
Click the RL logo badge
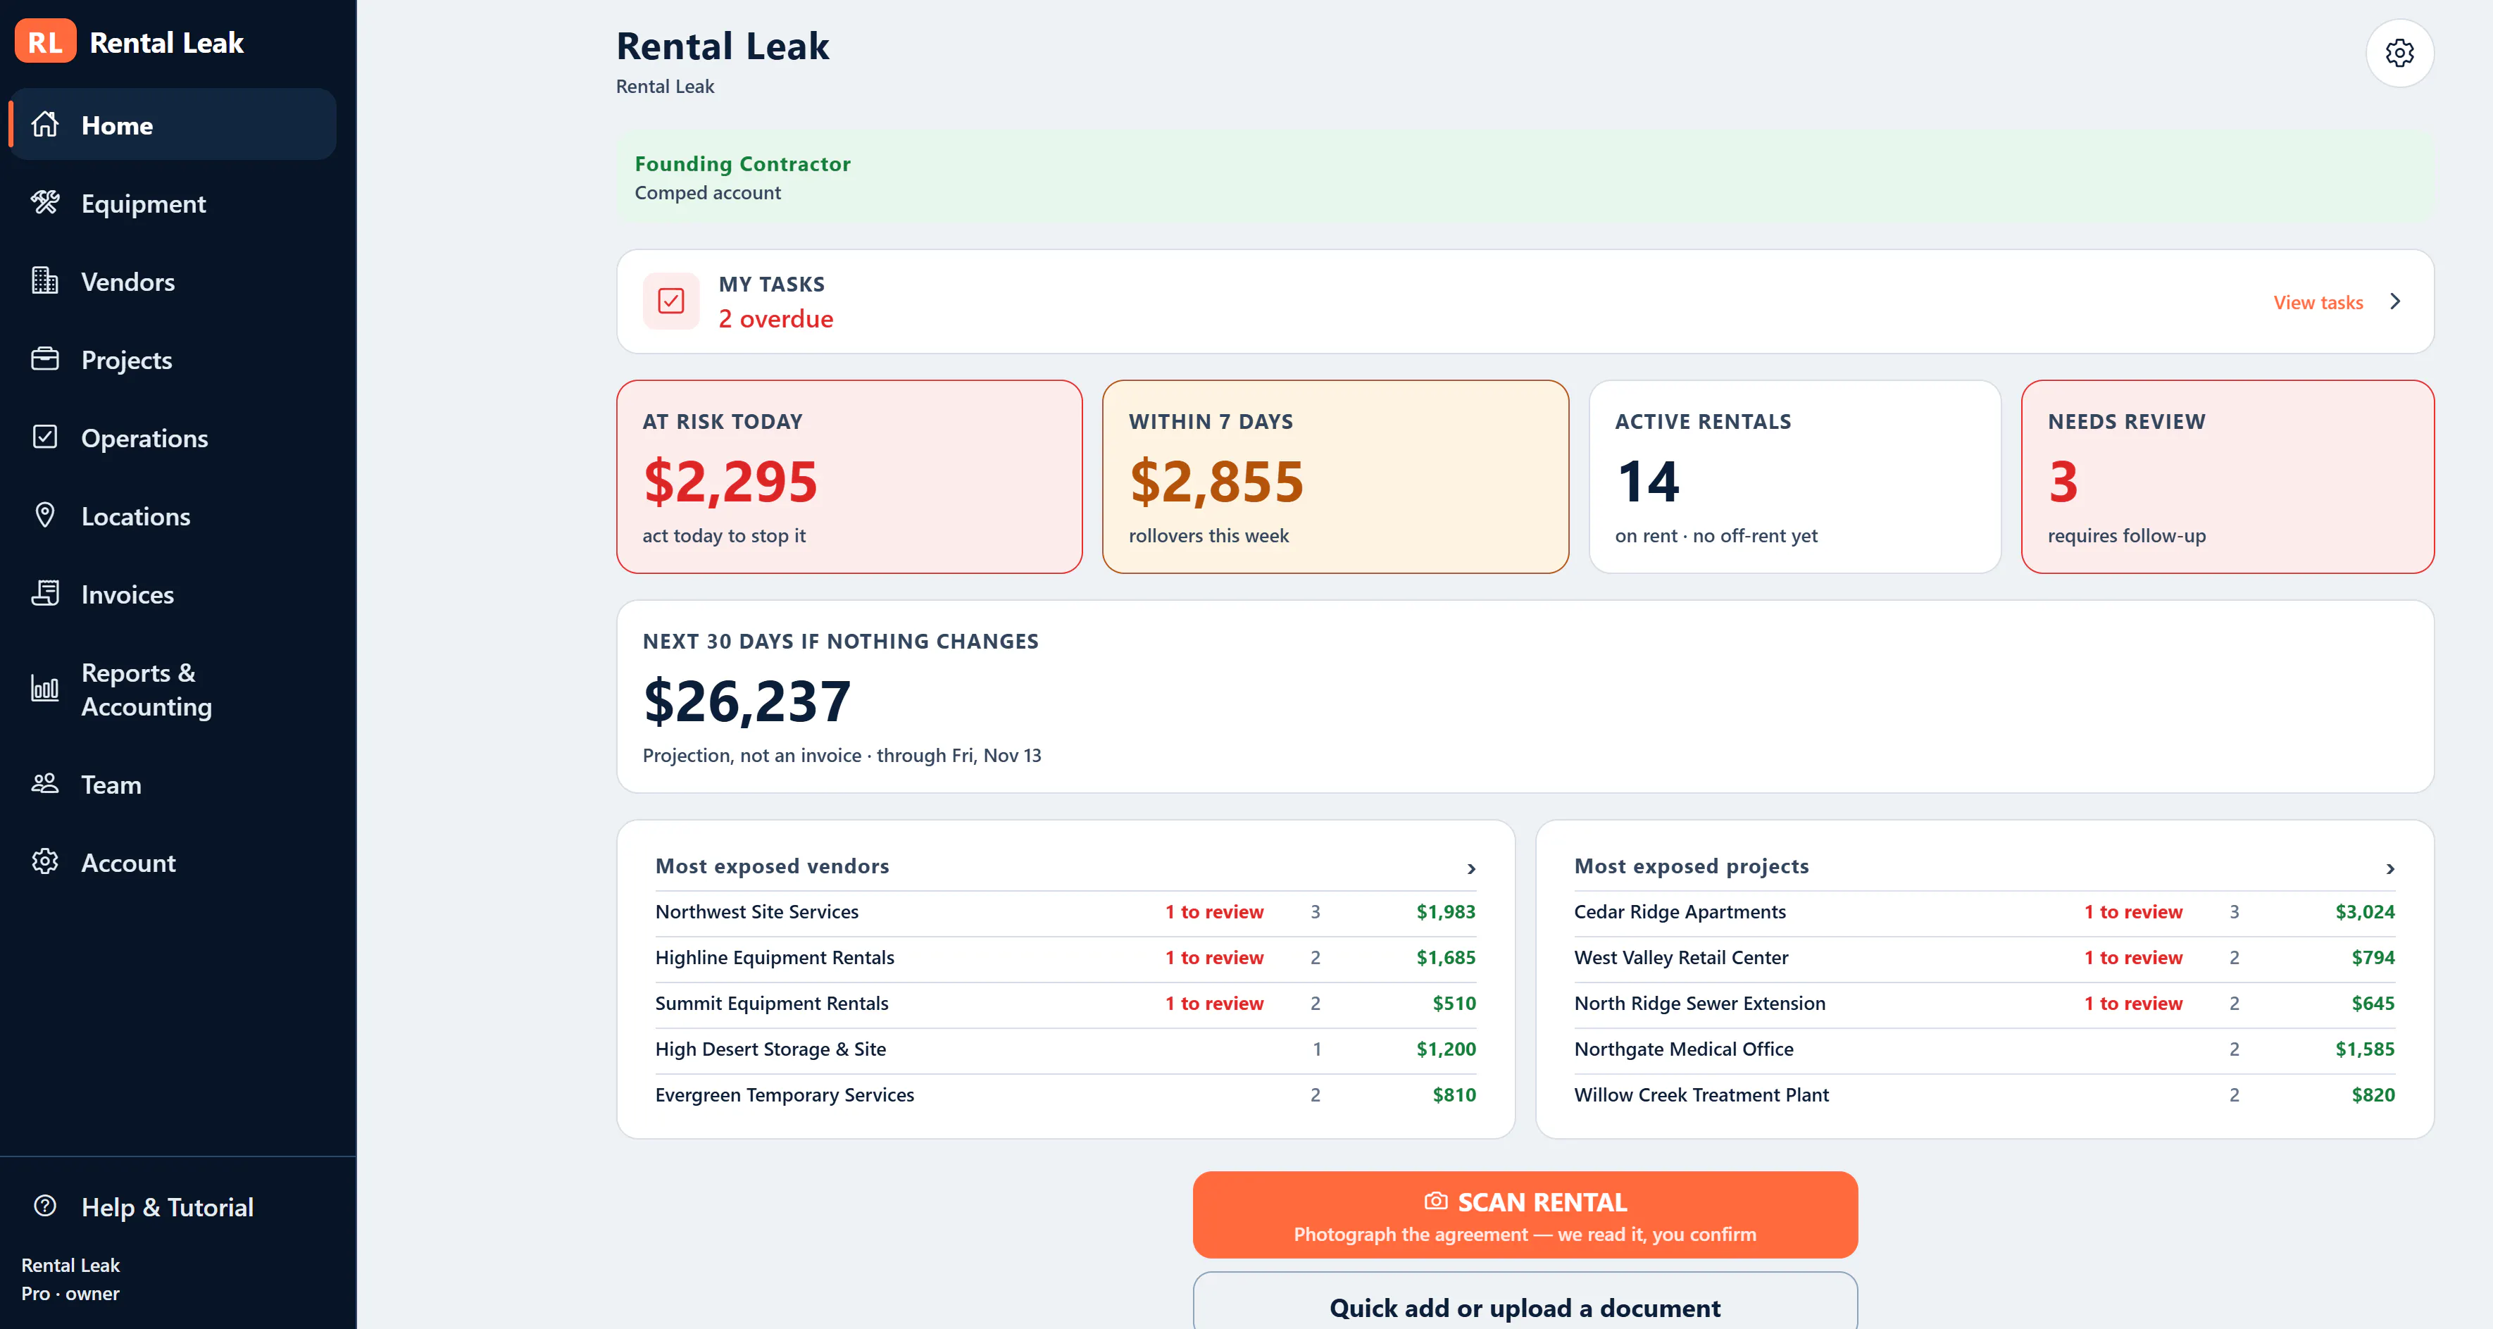[44, 42]
